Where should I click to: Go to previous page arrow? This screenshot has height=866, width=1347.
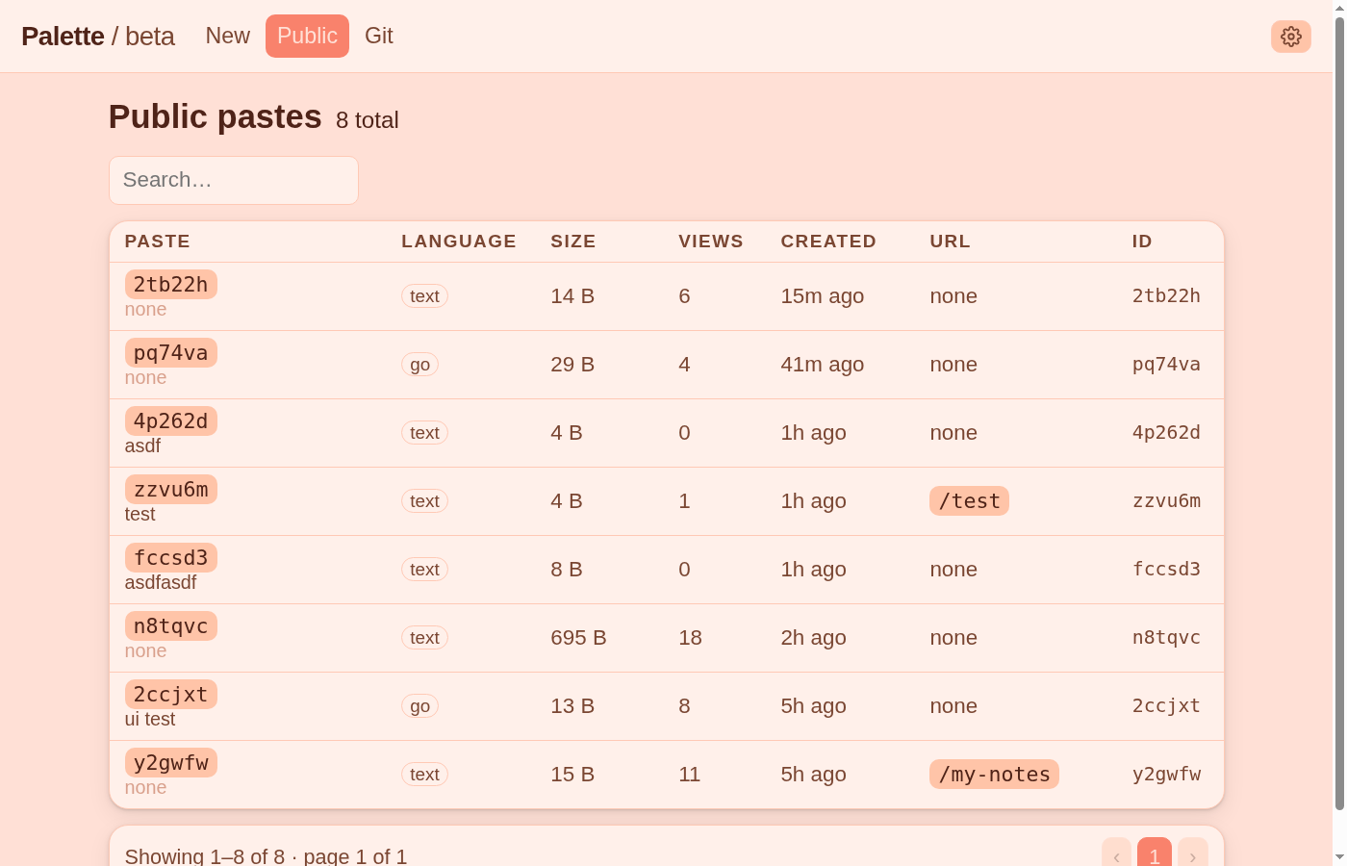[x=1117, y=854]
